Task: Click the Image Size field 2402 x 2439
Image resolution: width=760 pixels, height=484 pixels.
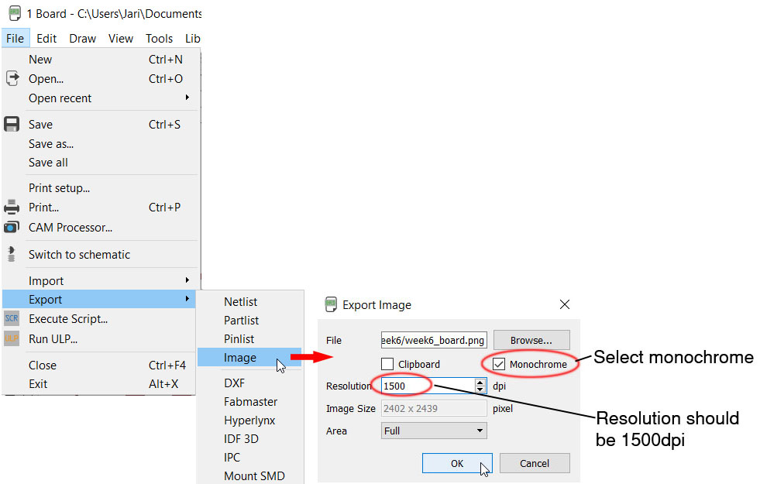Action: pos(434,408)
